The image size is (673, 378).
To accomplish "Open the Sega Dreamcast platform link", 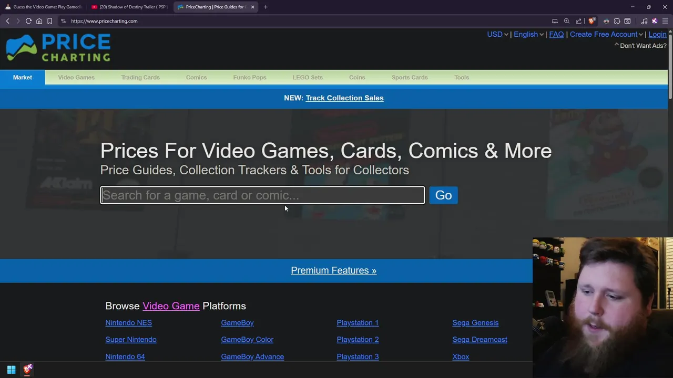I will pyautogui.click(x=480, y=340).
